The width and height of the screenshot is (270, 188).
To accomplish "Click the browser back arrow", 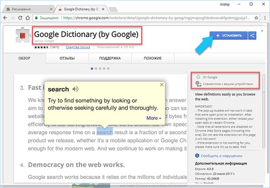I will pyautogui.click(x=6, y=19).
